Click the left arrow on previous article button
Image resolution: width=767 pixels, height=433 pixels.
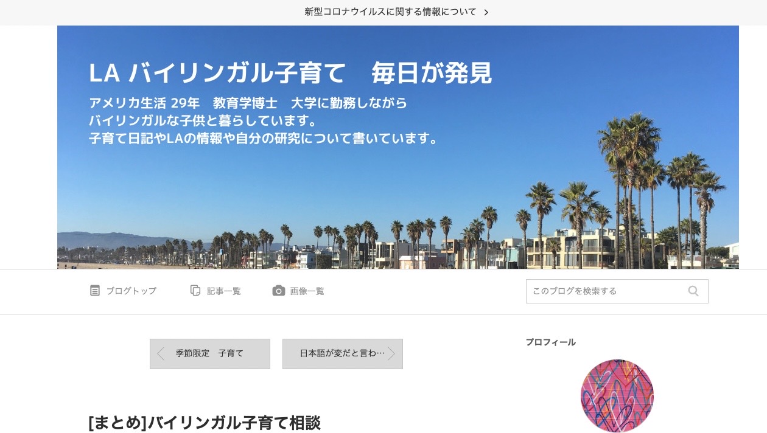[x=161, y=353]
